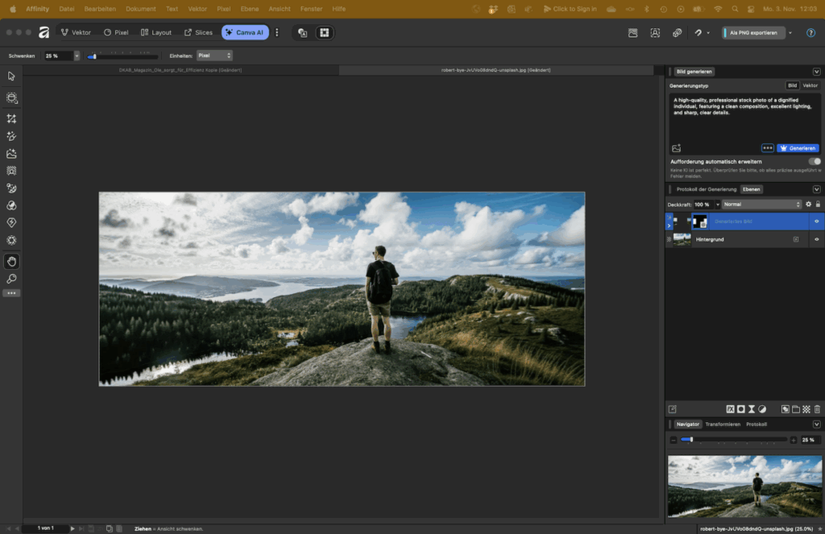Image resolution: width=825 pixels, height=534 pixels.
Task: Click the Navigator preview thumbnail
Action: (x=744, y=486)
